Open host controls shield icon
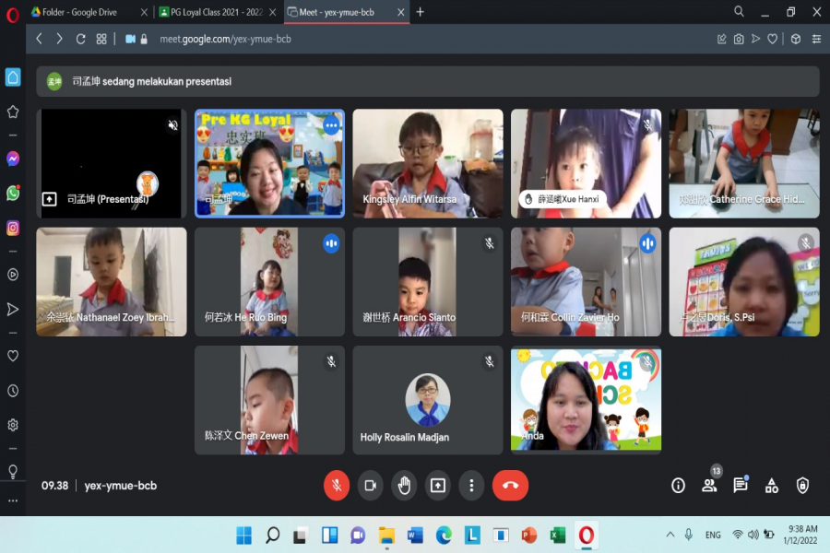 [802, 486]
